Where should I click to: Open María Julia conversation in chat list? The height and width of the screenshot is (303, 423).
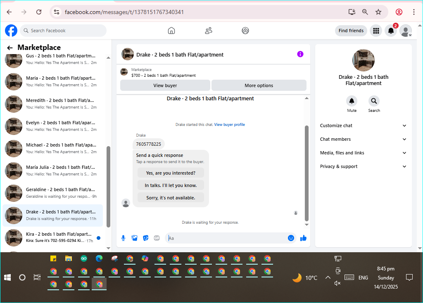click(x=52, y=170)
